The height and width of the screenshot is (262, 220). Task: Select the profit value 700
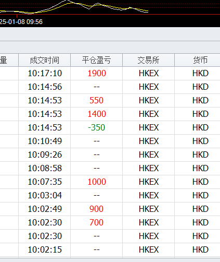click(97, 222)
